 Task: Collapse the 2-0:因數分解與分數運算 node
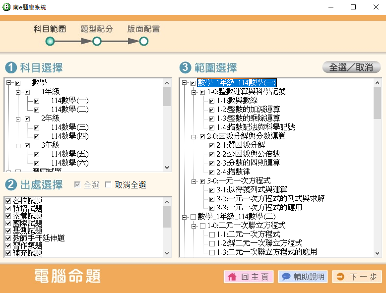[193, 136]
